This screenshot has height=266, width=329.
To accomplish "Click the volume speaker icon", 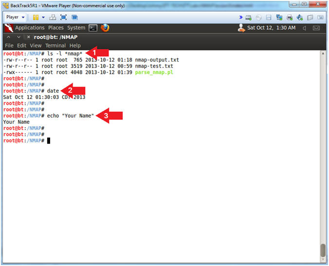I will coord(305,28).
